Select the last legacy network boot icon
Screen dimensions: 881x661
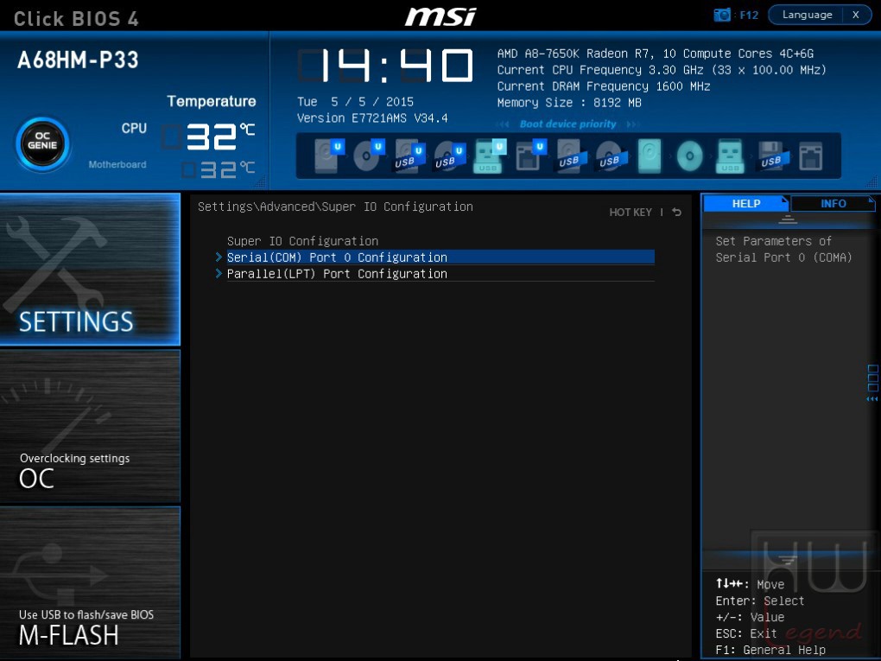(811, 156)
